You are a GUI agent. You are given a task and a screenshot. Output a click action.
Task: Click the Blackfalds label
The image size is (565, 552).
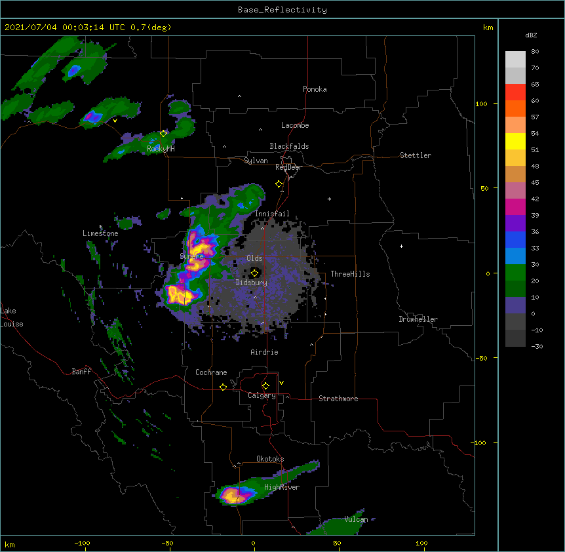289,146
